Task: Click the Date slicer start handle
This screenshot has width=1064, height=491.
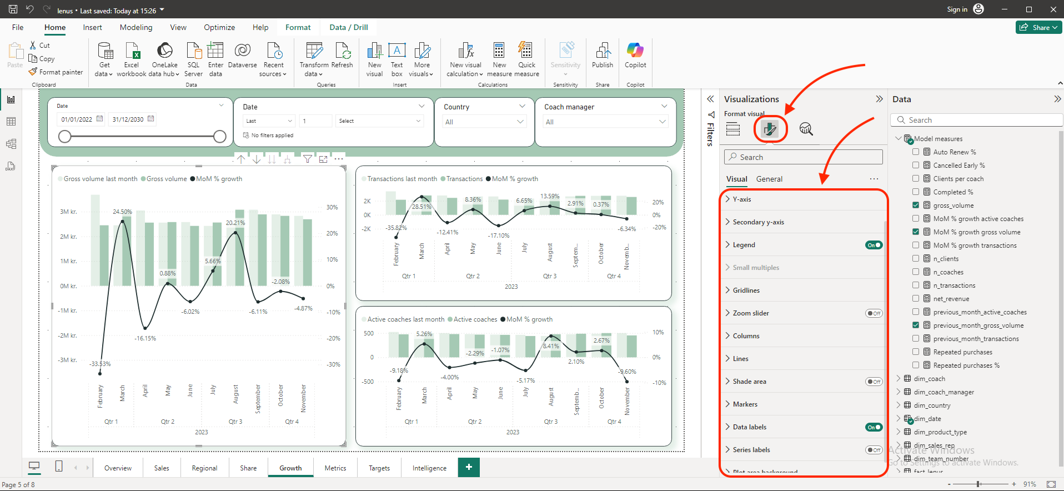Action: (x=65, y=136)
